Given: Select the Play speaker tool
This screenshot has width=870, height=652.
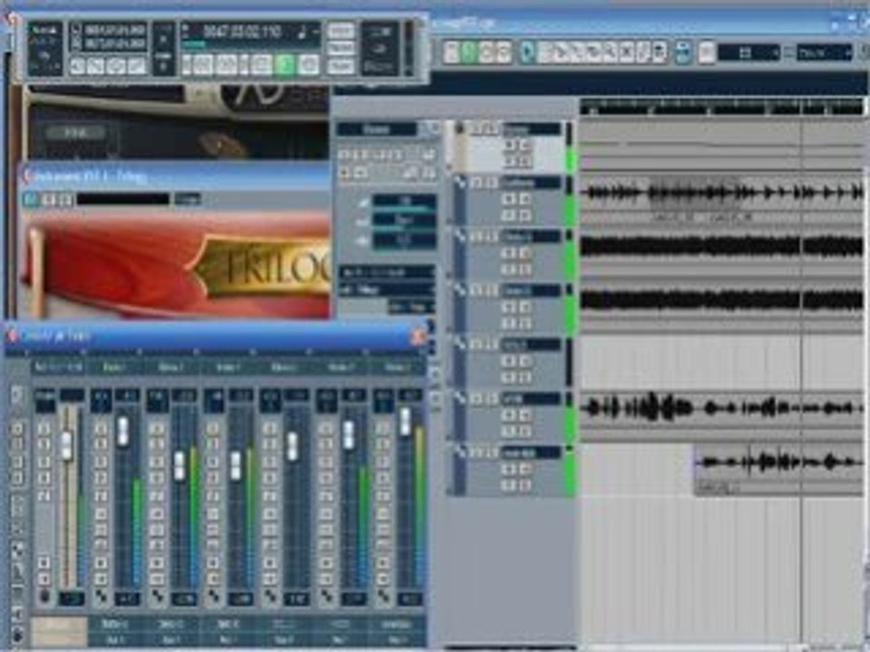Looking at the screenshot, I should (660, 53).
